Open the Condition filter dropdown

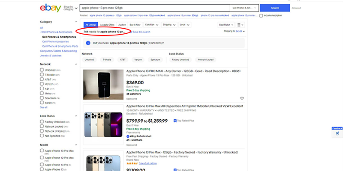(x=152, y=25)
